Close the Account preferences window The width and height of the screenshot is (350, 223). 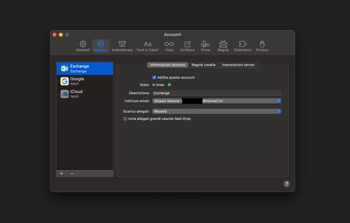(x=55, y=35)
